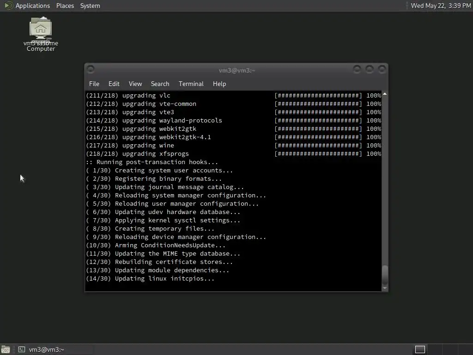473x355 pixels.
Task: Open the Places menu in top panel
Action: point(65,6)
